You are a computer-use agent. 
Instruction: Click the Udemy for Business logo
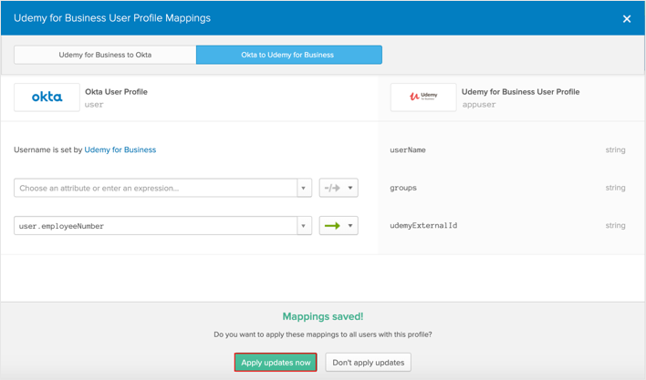click(x=422, y=97)
